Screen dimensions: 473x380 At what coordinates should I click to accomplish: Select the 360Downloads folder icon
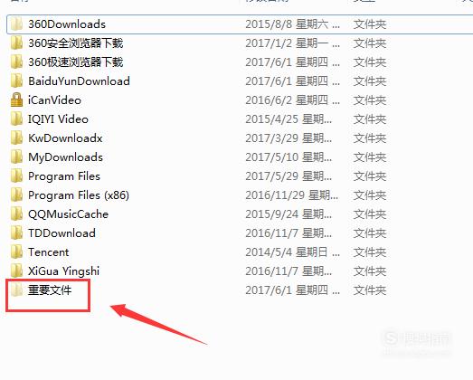[x=16, y=24]
